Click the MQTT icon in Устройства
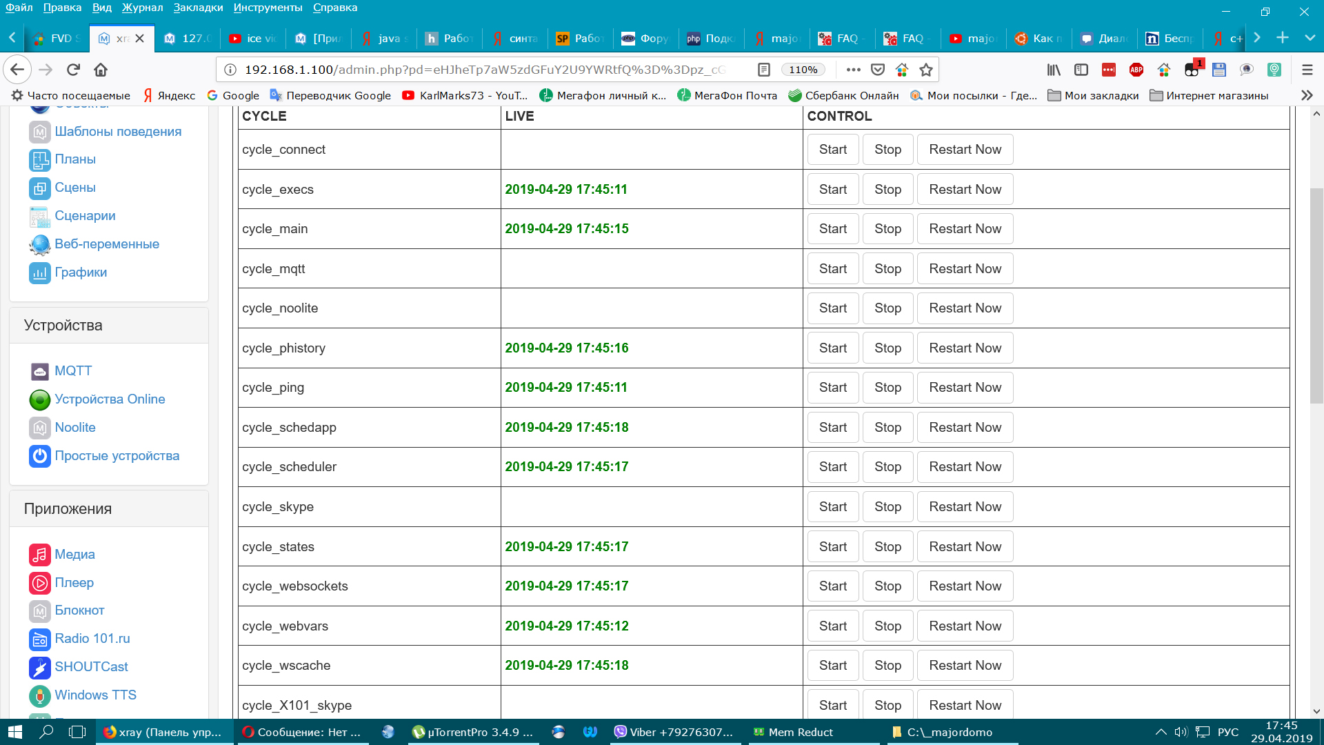Screen dimensions: 1324x745 coord(40,371)
